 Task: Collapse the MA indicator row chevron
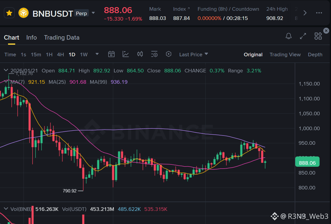click(6, 82)
